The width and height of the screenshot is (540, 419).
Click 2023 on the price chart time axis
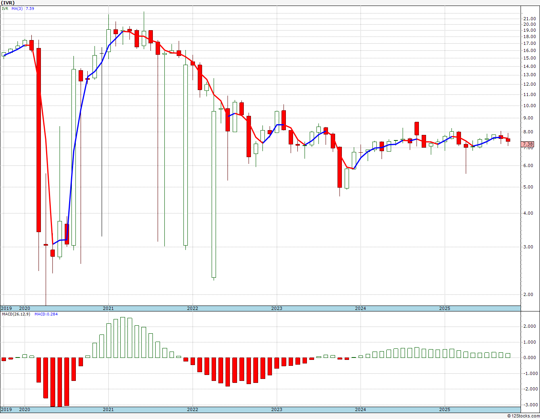pyautogui.click(x=277, y=308)
